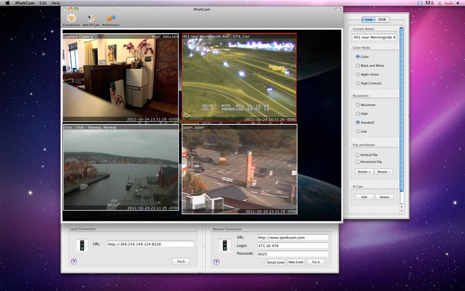
Task: Choose Maximum resolution
Action: 358,105
